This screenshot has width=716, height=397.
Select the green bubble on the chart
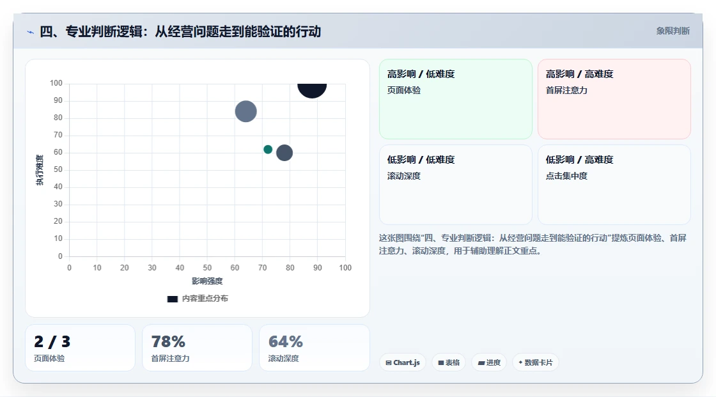pyautogui.click(x=268, y=150)
